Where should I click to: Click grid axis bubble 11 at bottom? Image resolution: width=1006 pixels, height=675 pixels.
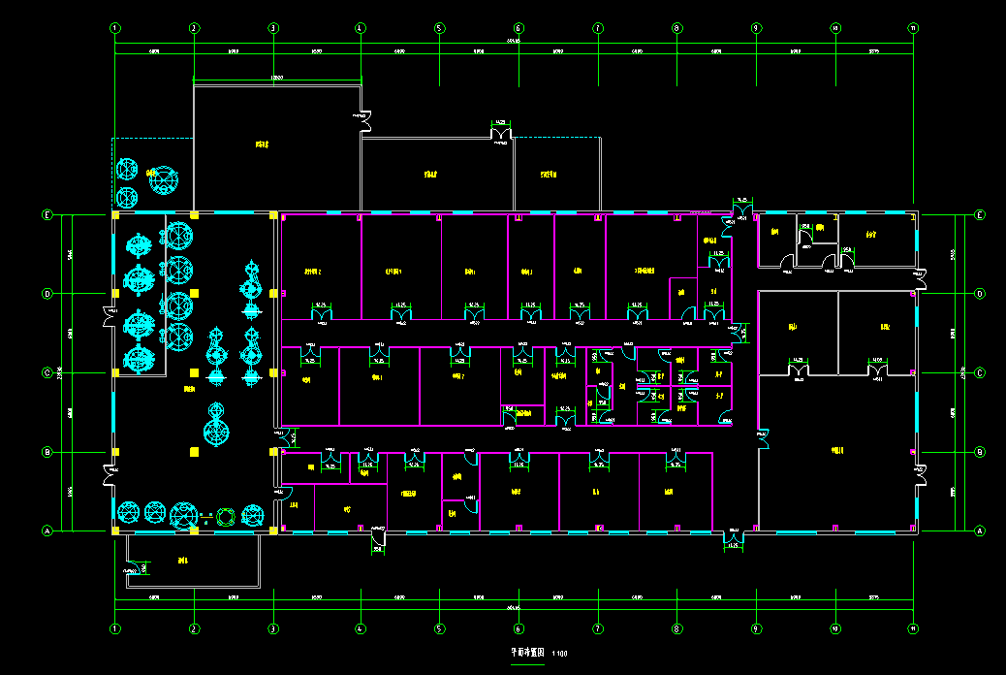913,628
